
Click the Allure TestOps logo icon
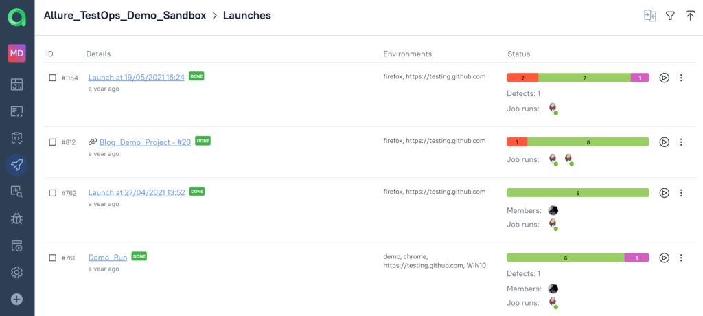(17, 16)
